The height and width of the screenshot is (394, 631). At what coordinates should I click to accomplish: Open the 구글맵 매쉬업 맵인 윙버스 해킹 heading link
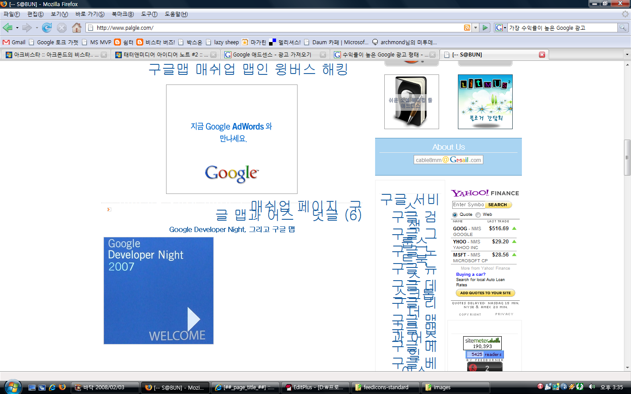(x=248, y=69)
